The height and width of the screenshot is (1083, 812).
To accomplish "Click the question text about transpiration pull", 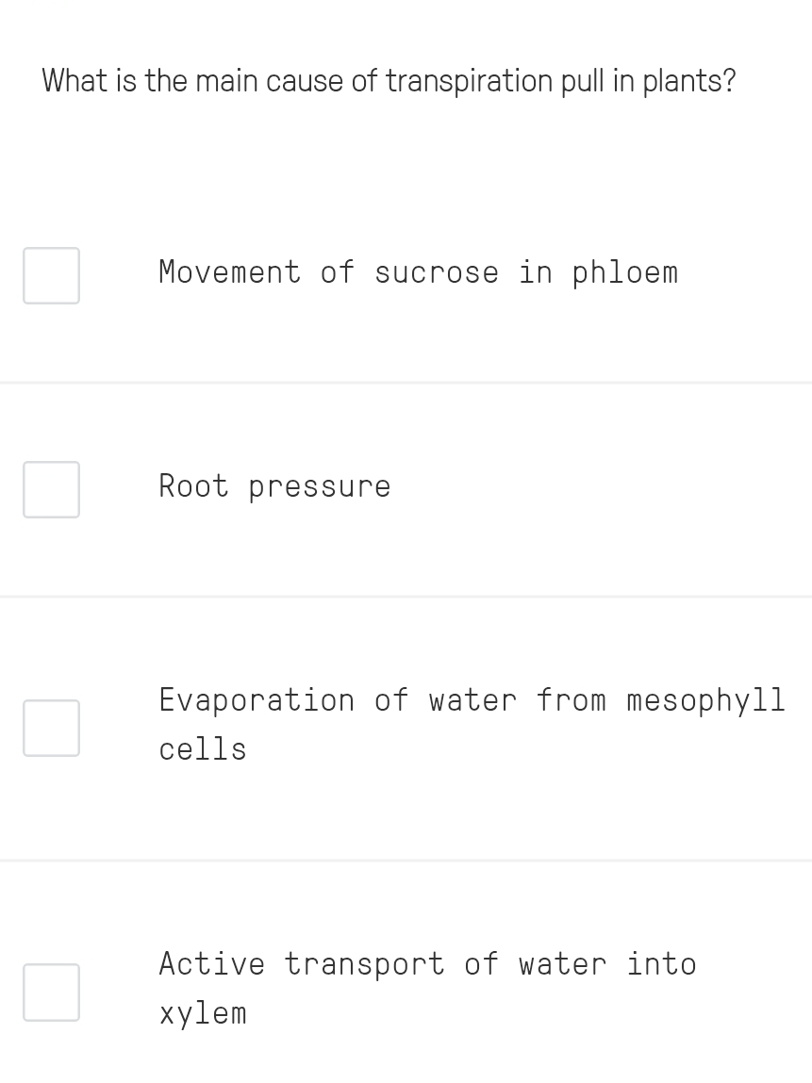I will coord(388,82).
